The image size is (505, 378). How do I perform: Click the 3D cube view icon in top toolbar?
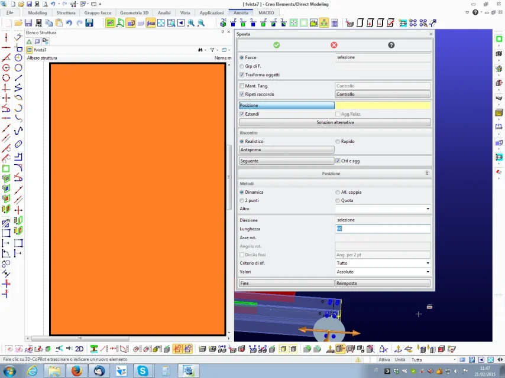pos(223,23)
